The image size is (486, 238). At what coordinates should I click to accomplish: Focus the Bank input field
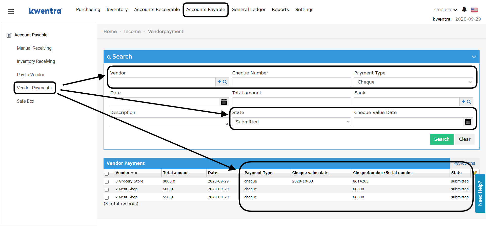(x=407, y=102)
